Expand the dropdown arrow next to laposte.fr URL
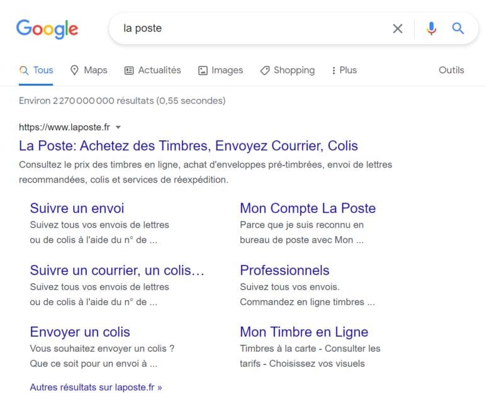Screen dimensions: 494x416 pos(118,127)
